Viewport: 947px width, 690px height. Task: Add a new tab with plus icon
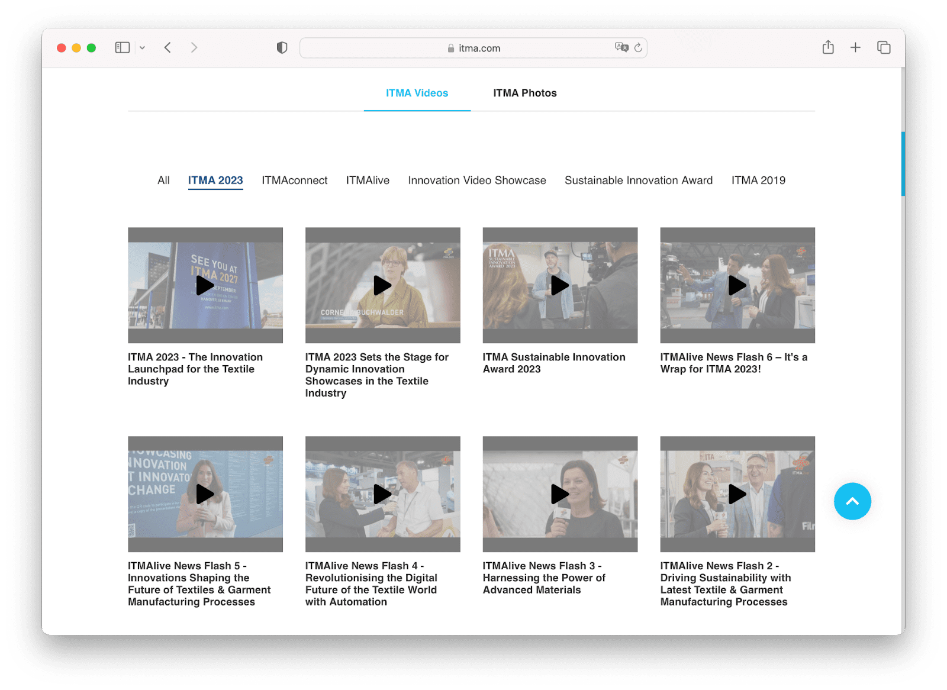(x=855, y=47)
